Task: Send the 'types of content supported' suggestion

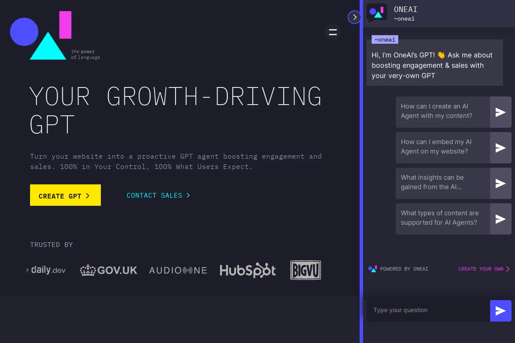Action: pos(500,219)
